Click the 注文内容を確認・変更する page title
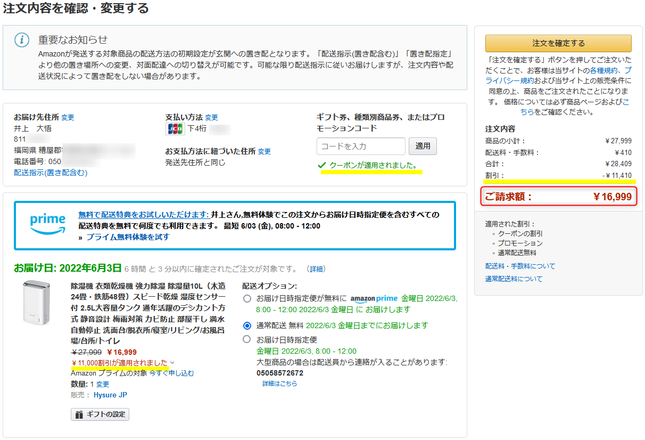The height and width of the screenshot is (440, 645). [x=76, y=8]
